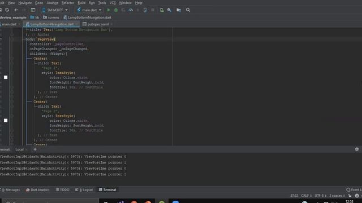Select the Local terminal tab
Viewport: 362px width, 203px height.
[19, 149]
